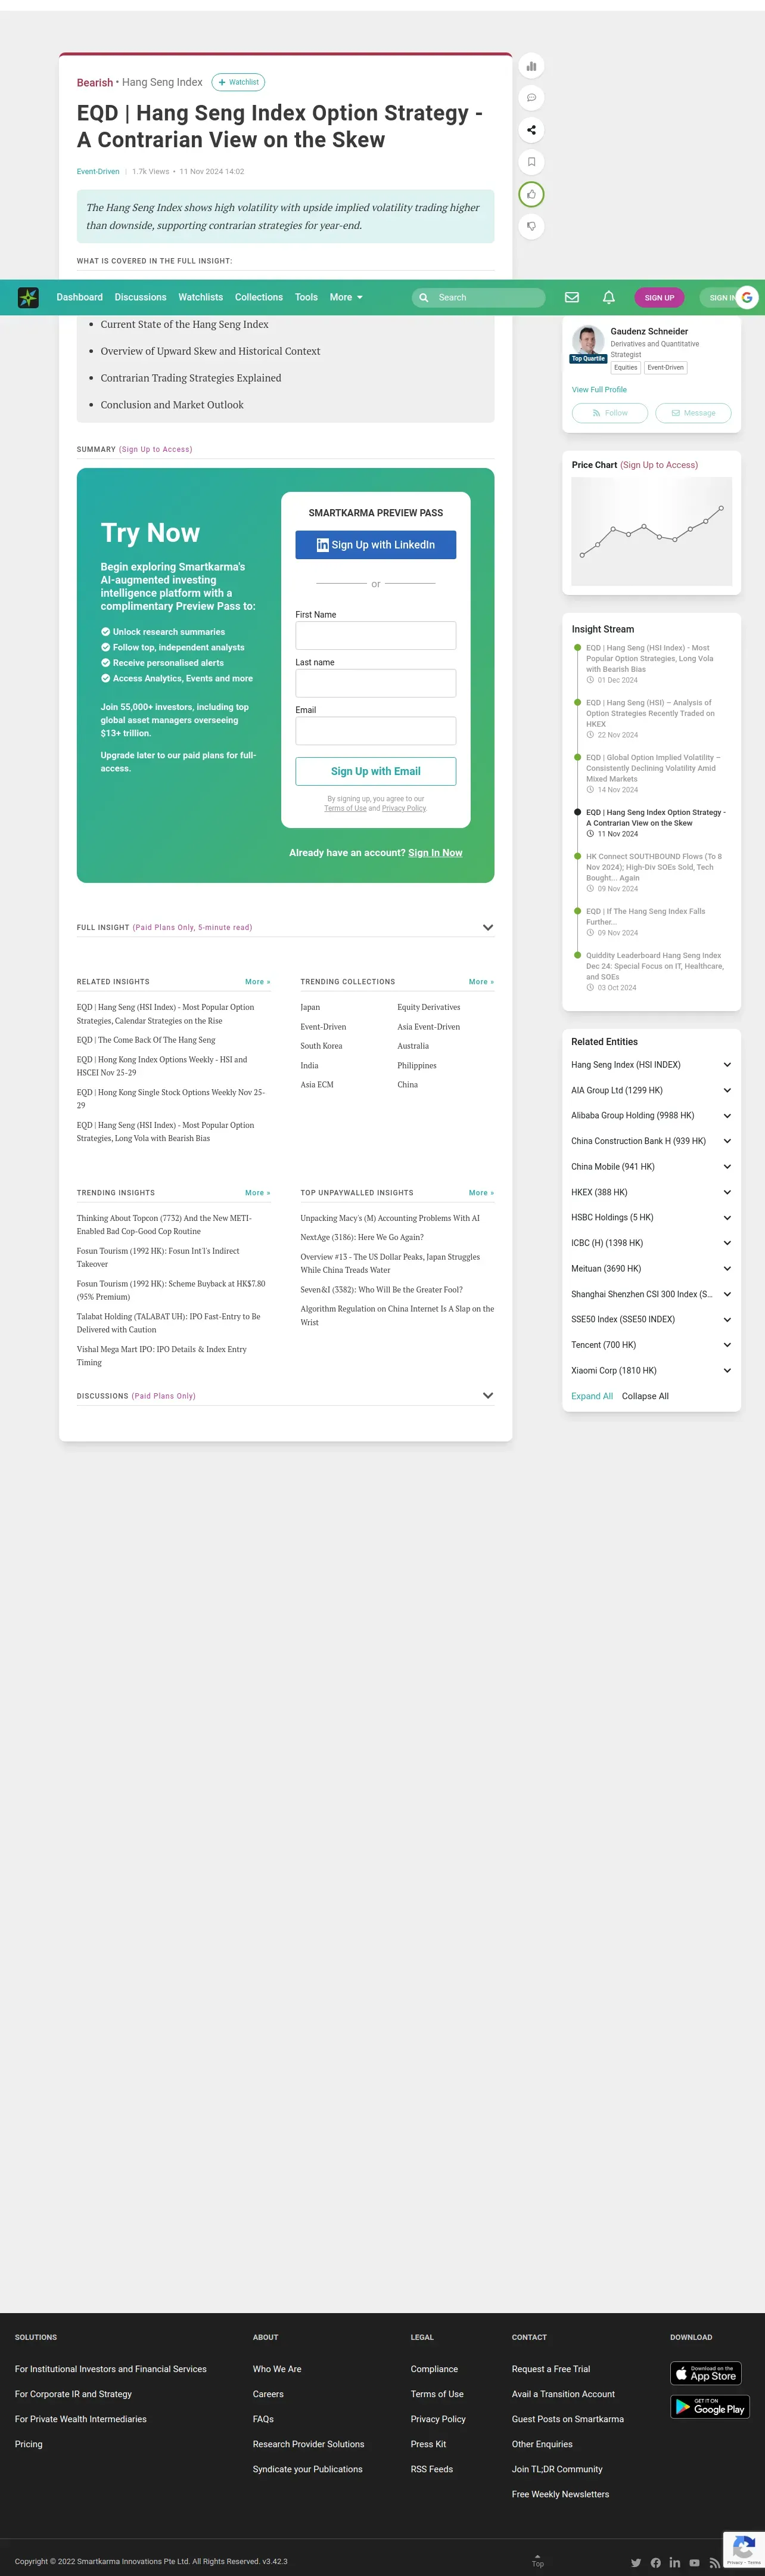Click the Last name input field
The image size is (765, 2576).
point(376,683)
